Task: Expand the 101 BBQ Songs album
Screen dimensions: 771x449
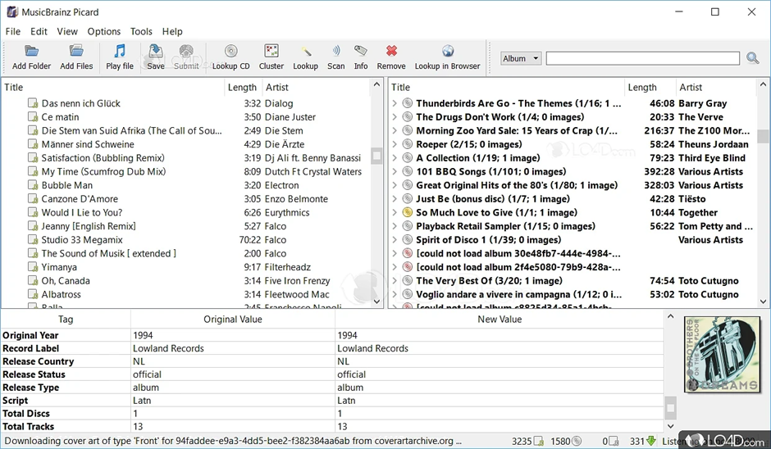Action: pyautogui.click(x=395, y=171)
